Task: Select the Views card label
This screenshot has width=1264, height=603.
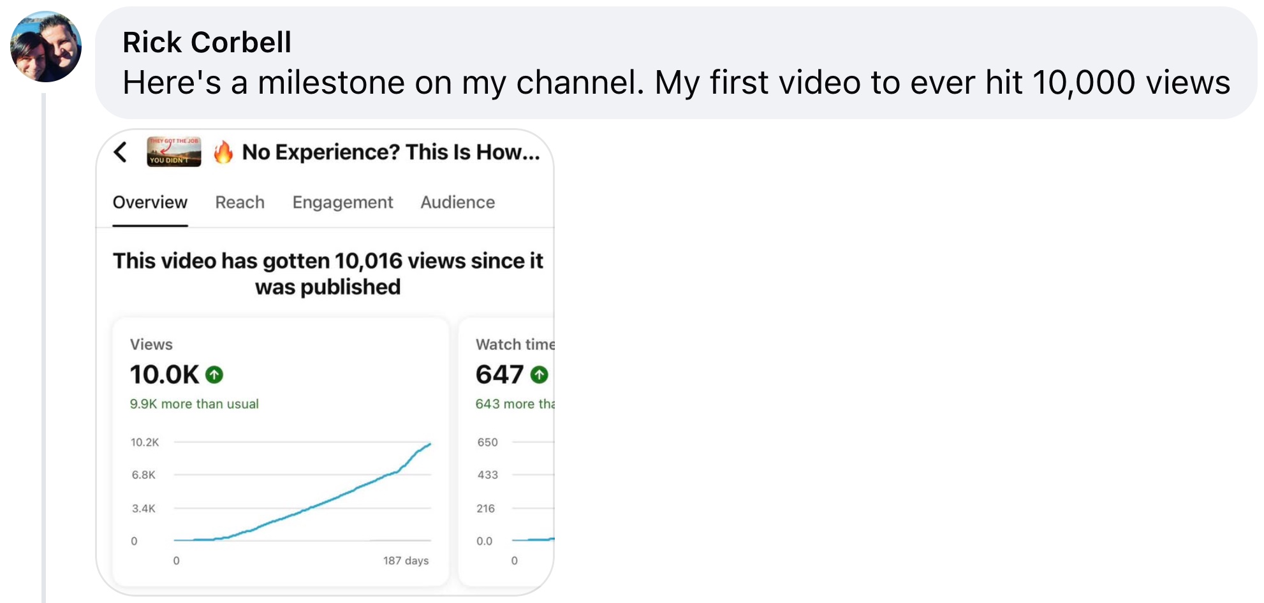Action: (x=151, y=345)
